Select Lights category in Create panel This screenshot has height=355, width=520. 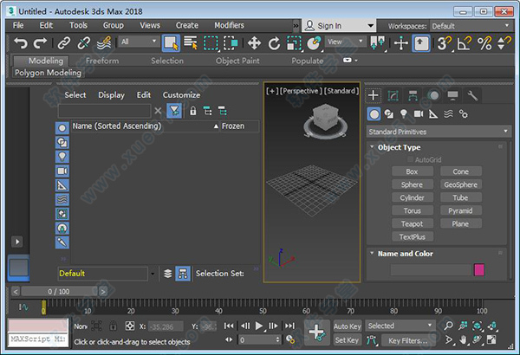point(404,114)
